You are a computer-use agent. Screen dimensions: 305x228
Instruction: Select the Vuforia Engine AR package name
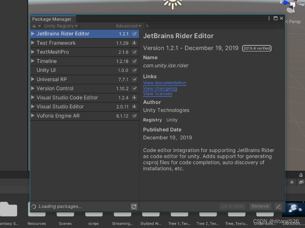click(x=58, y=116)
